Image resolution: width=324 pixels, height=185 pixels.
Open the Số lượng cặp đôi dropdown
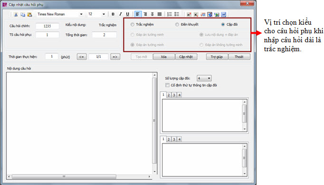tap(204, 78)
